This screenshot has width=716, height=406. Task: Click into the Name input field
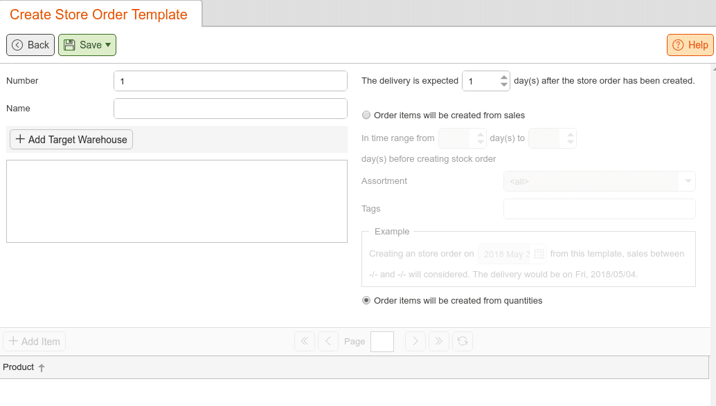pos(231,109)
